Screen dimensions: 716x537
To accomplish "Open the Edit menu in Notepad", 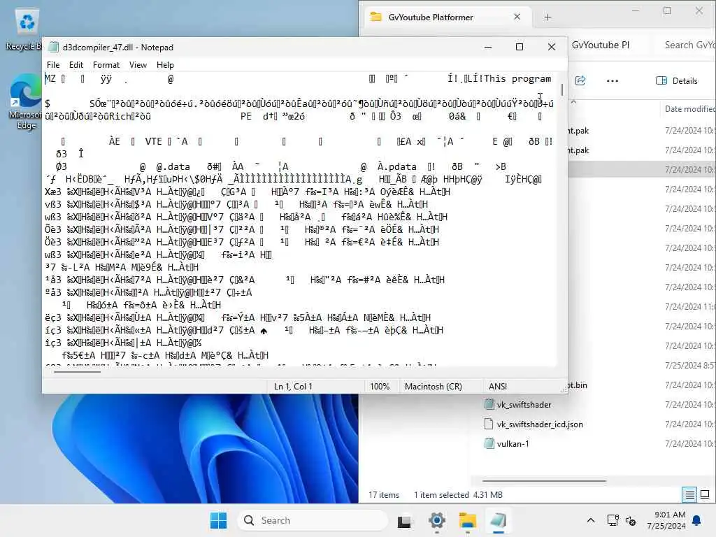I will [x=76, y=65].
